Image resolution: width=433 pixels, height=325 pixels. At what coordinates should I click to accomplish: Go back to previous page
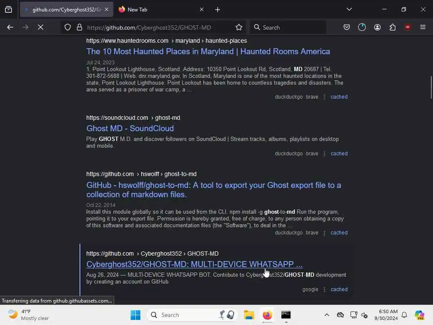click(x=10, y=28)
